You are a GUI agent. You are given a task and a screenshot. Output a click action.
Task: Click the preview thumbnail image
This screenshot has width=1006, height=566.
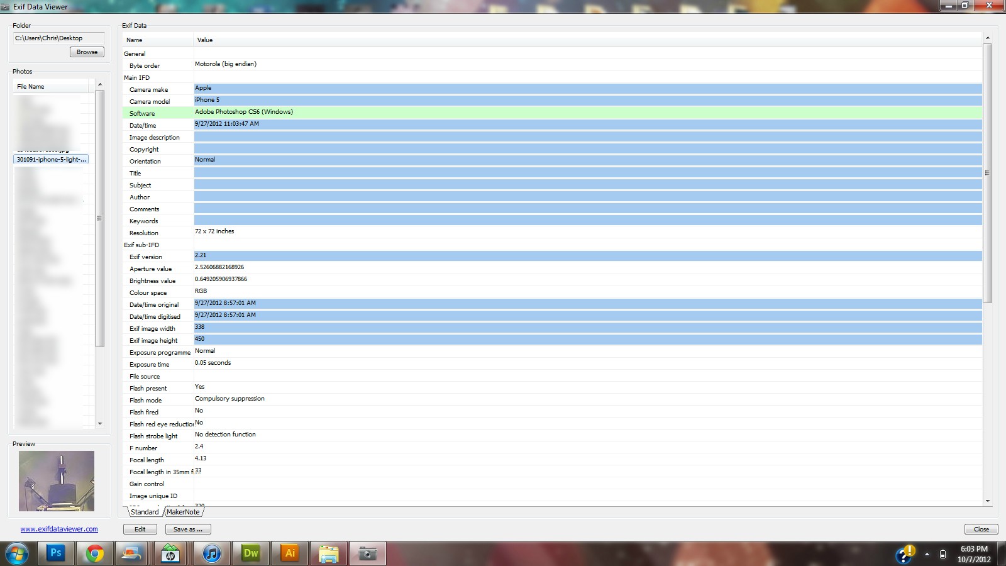click(57, 480)
